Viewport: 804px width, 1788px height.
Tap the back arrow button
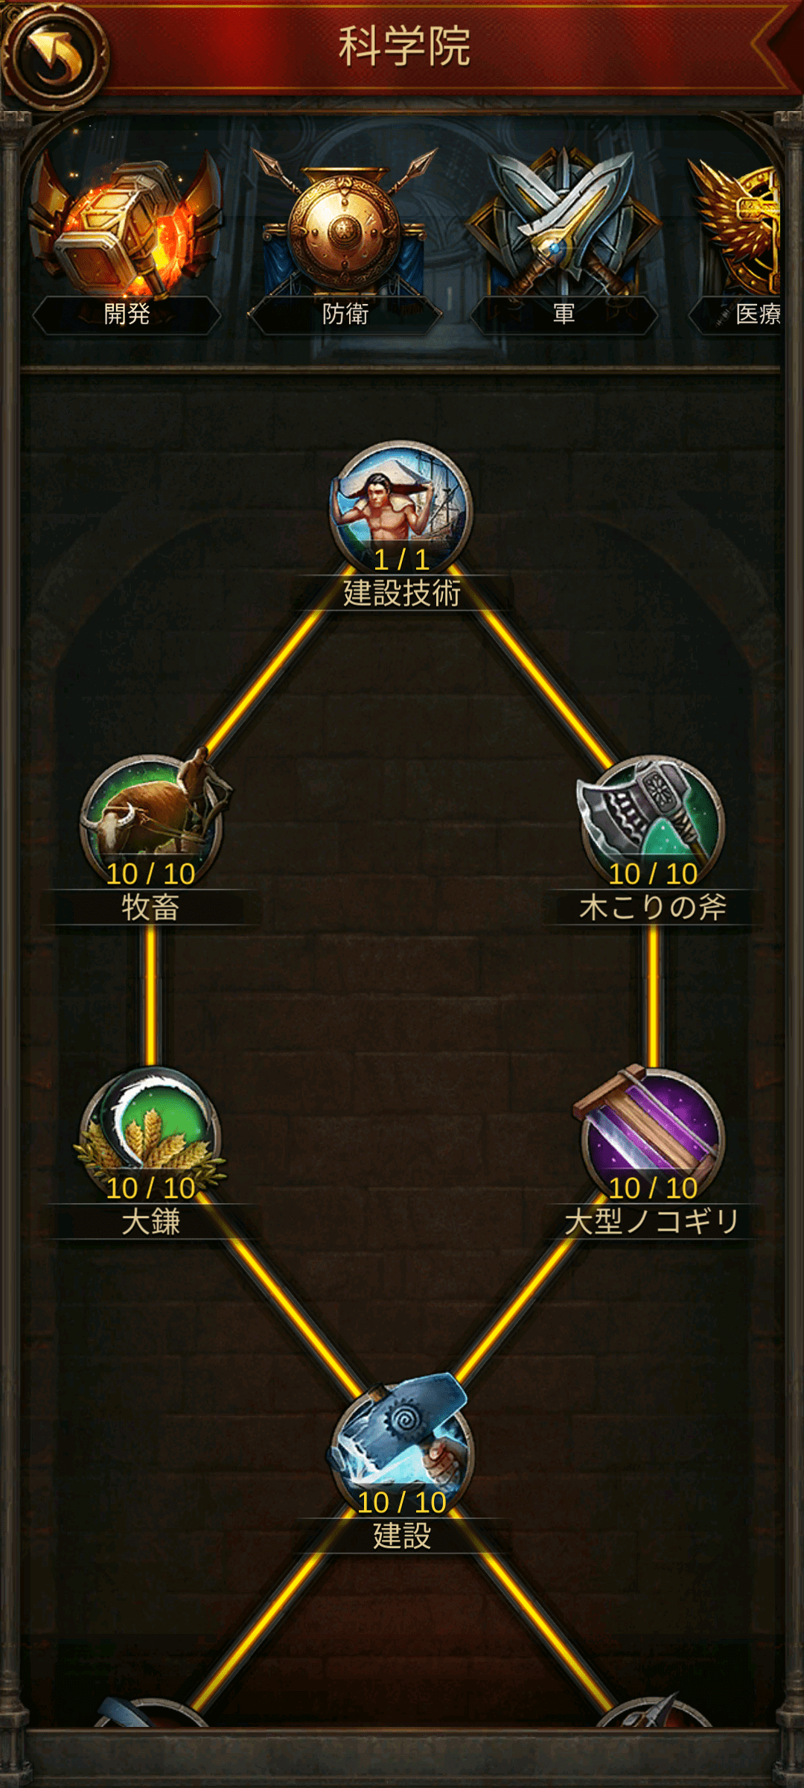[54, 56]
